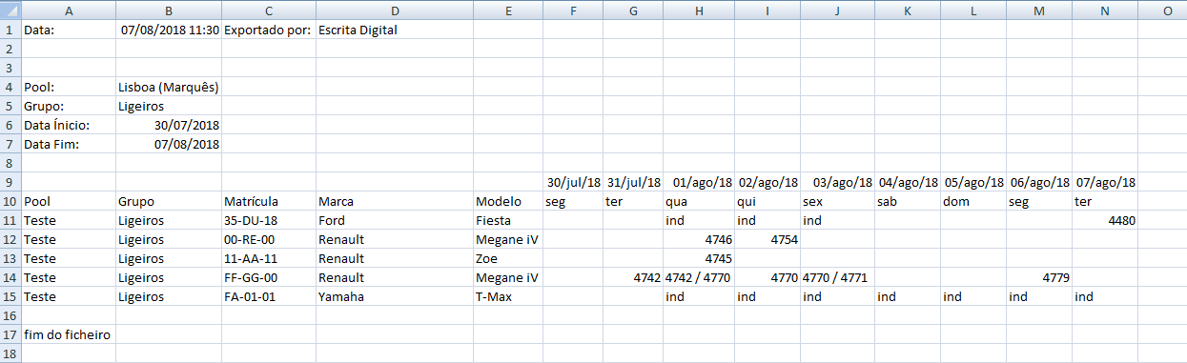Viewport: 1187px width, 363px height.
Task: Select column H header
Action: click(x=699, y=10)
